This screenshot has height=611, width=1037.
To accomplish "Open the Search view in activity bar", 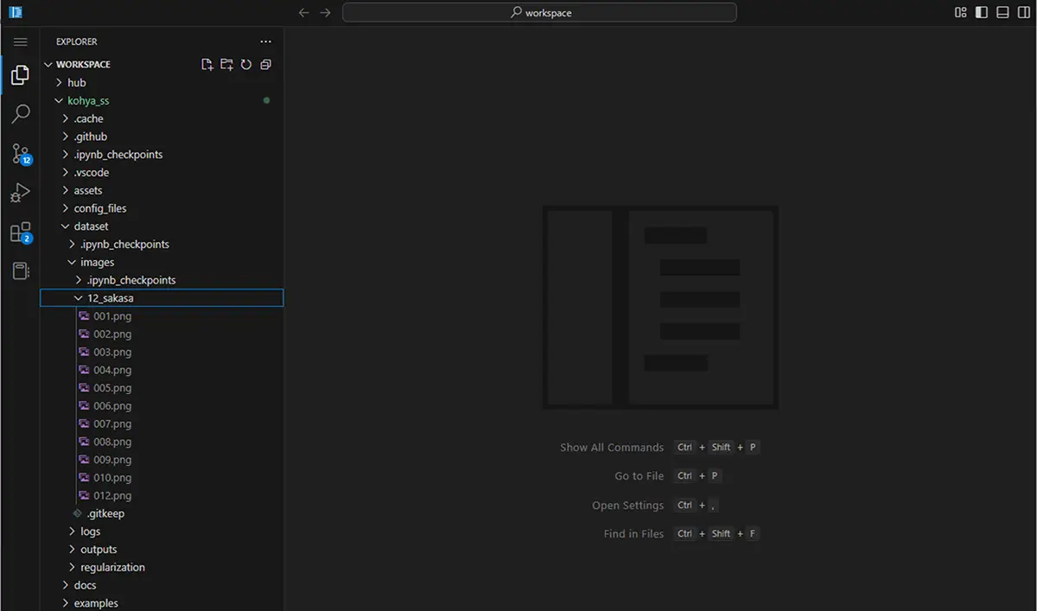I will [x=20, y=114].
